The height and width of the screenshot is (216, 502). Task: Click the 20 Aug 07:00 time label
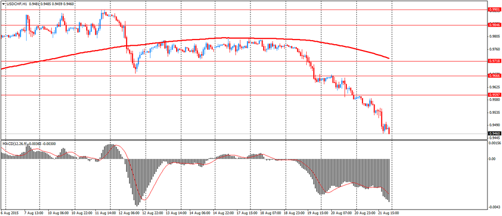(341, 212)
